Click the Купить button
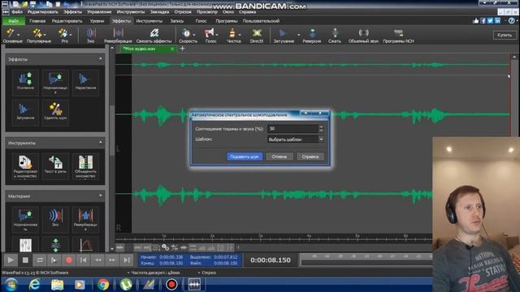 click(505, 35)
